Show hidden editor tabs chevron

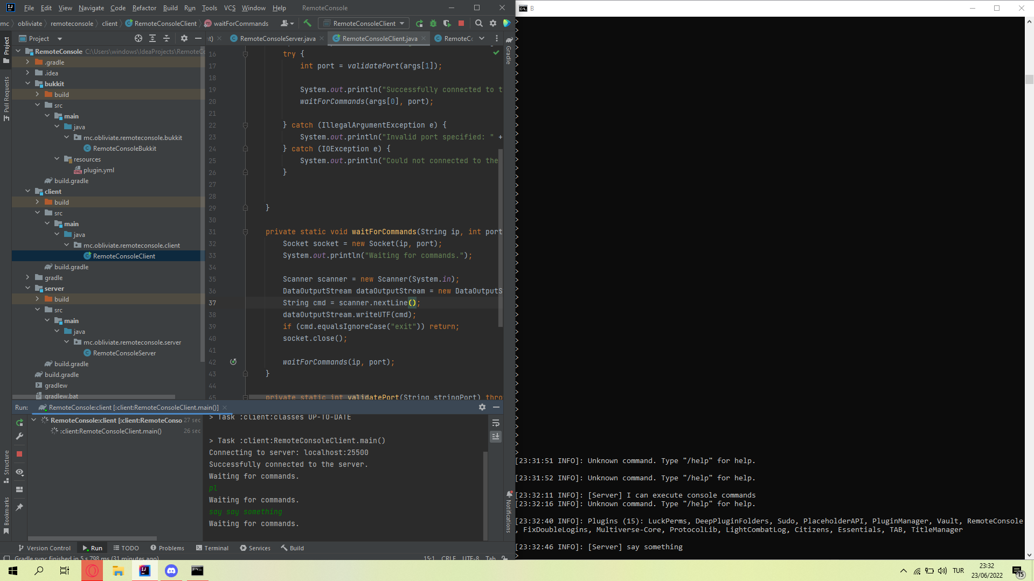coord(482,38)
